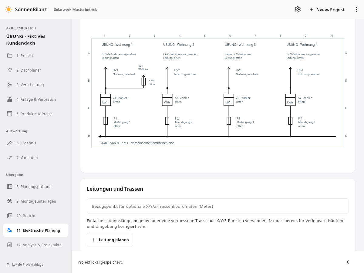Click the solar panel icon beside Anlage & Verbrauch

(x=10, y=99)
